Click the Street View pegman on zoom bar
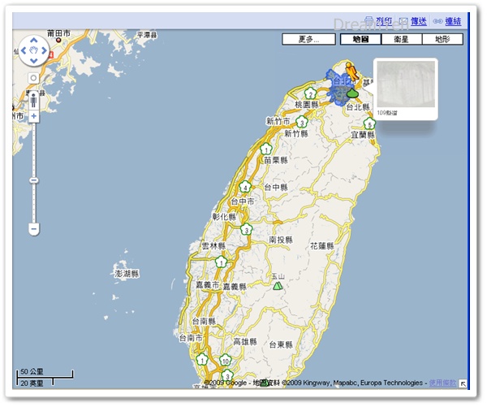 34,101
